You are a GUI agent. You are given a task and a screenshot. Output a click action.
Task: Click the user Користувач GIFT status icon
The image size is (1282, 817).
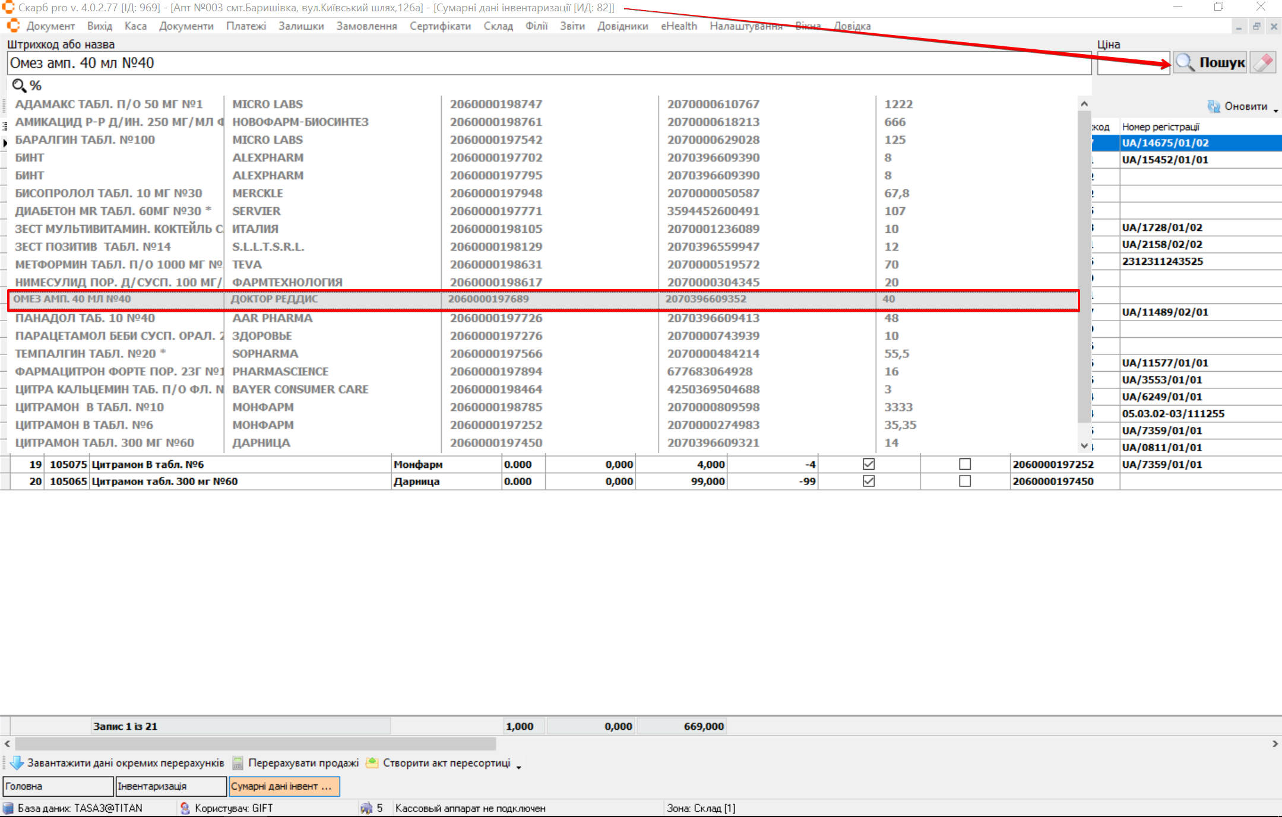(185, 808)
